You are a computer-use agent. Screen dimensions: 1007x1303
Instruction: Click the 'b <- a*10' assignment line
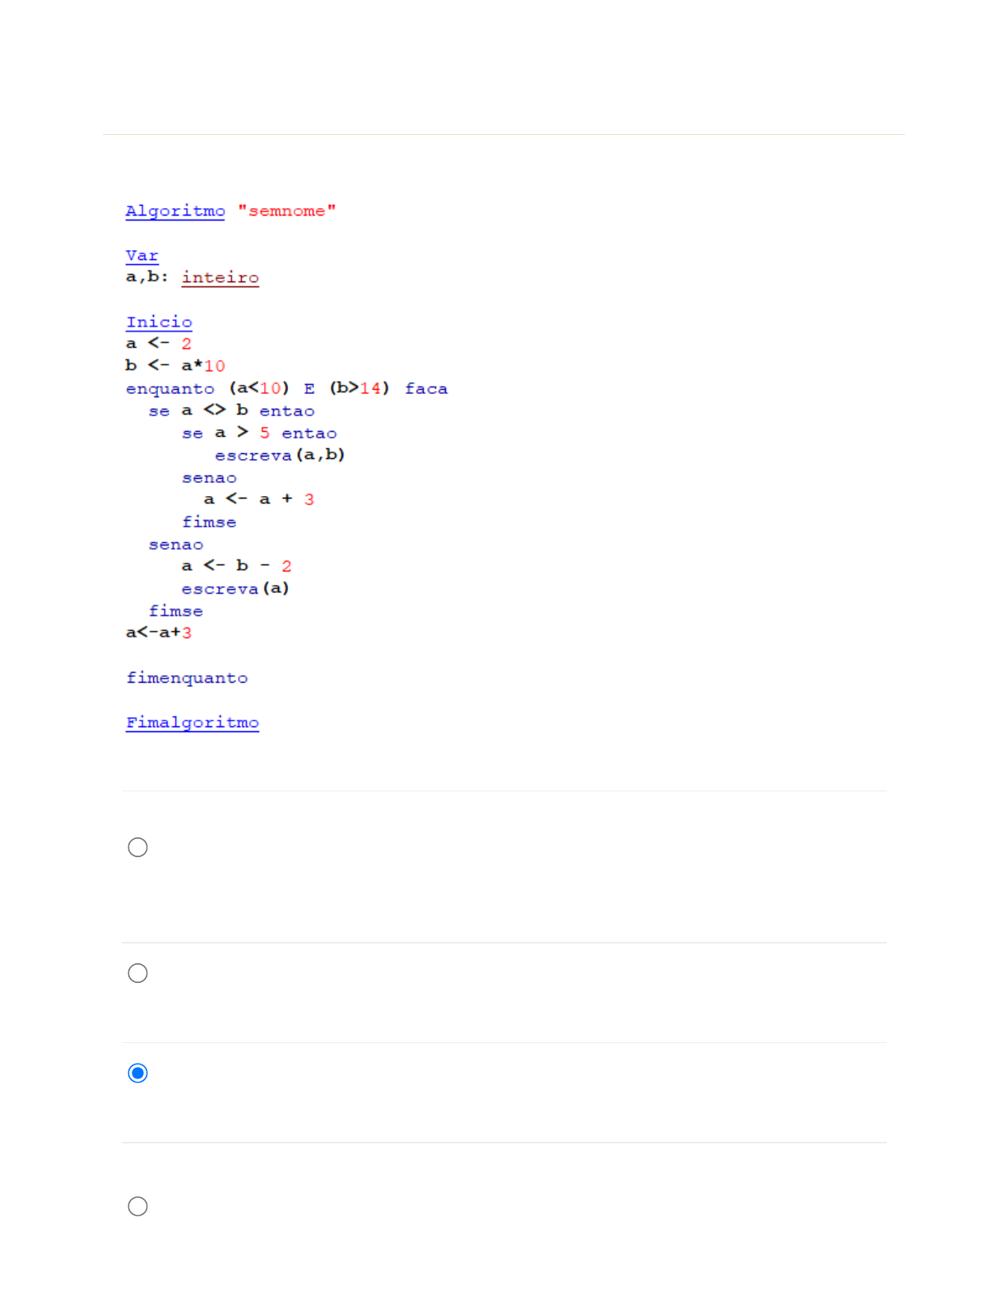click(175, 365)
